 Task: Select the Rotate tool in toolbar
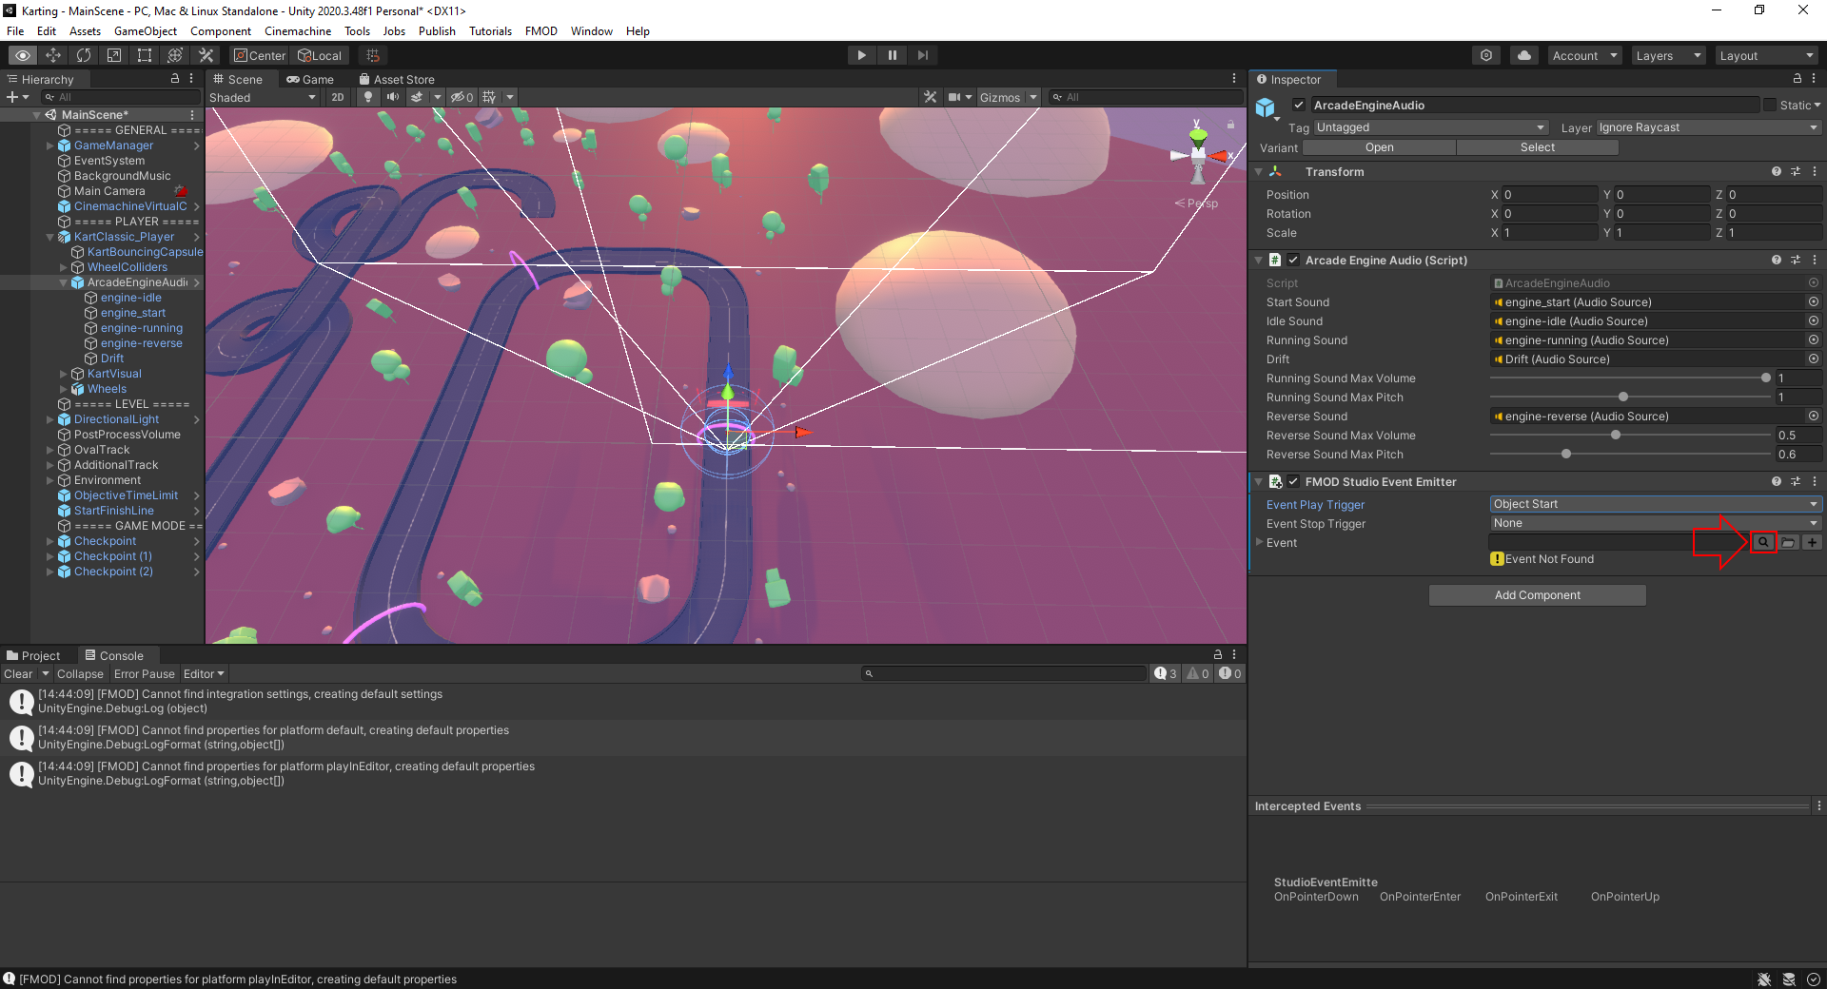pos(84,55)
